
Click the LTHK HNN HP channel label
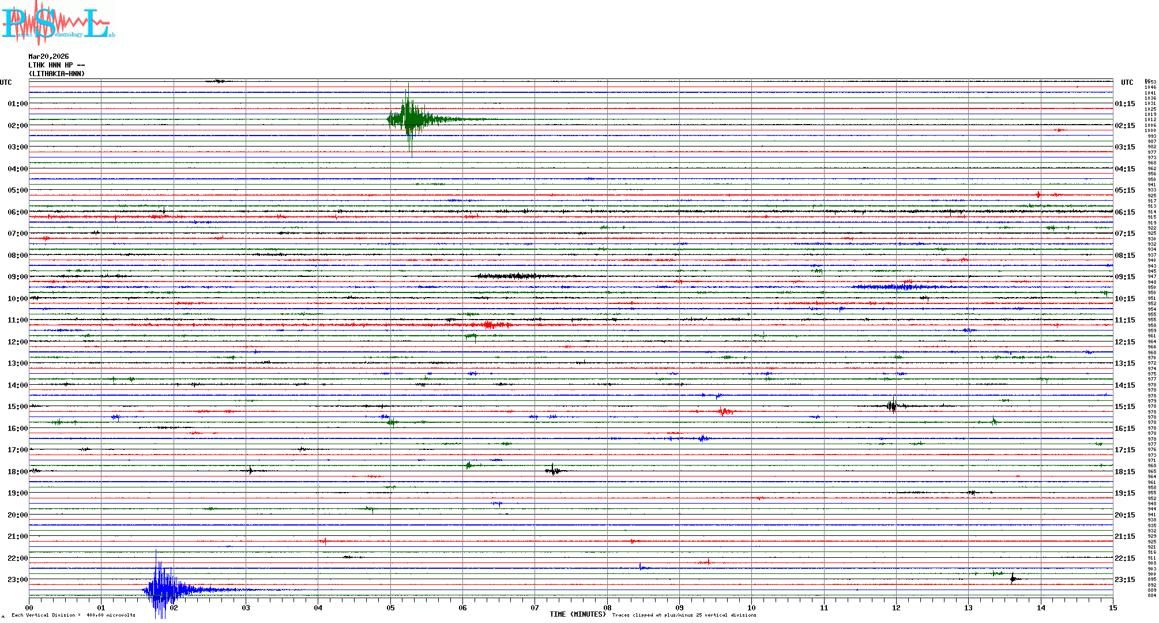click(56, 65)
